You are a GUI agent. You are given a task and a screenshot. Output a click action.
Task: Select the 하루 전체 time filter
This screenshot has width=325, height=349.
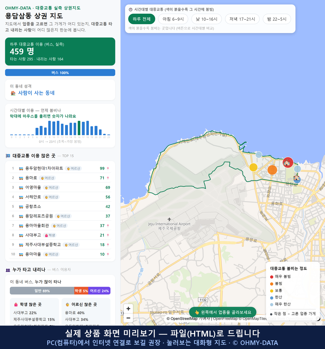click(x=141, y=19)
